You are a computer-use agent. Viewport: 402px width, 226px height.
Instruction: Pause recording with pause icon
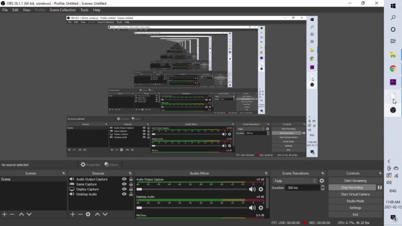380,187
